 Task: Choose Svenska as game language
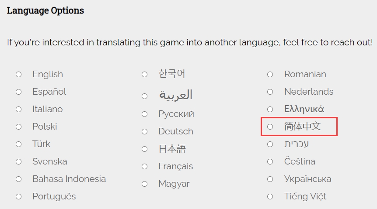pos(19,162)
